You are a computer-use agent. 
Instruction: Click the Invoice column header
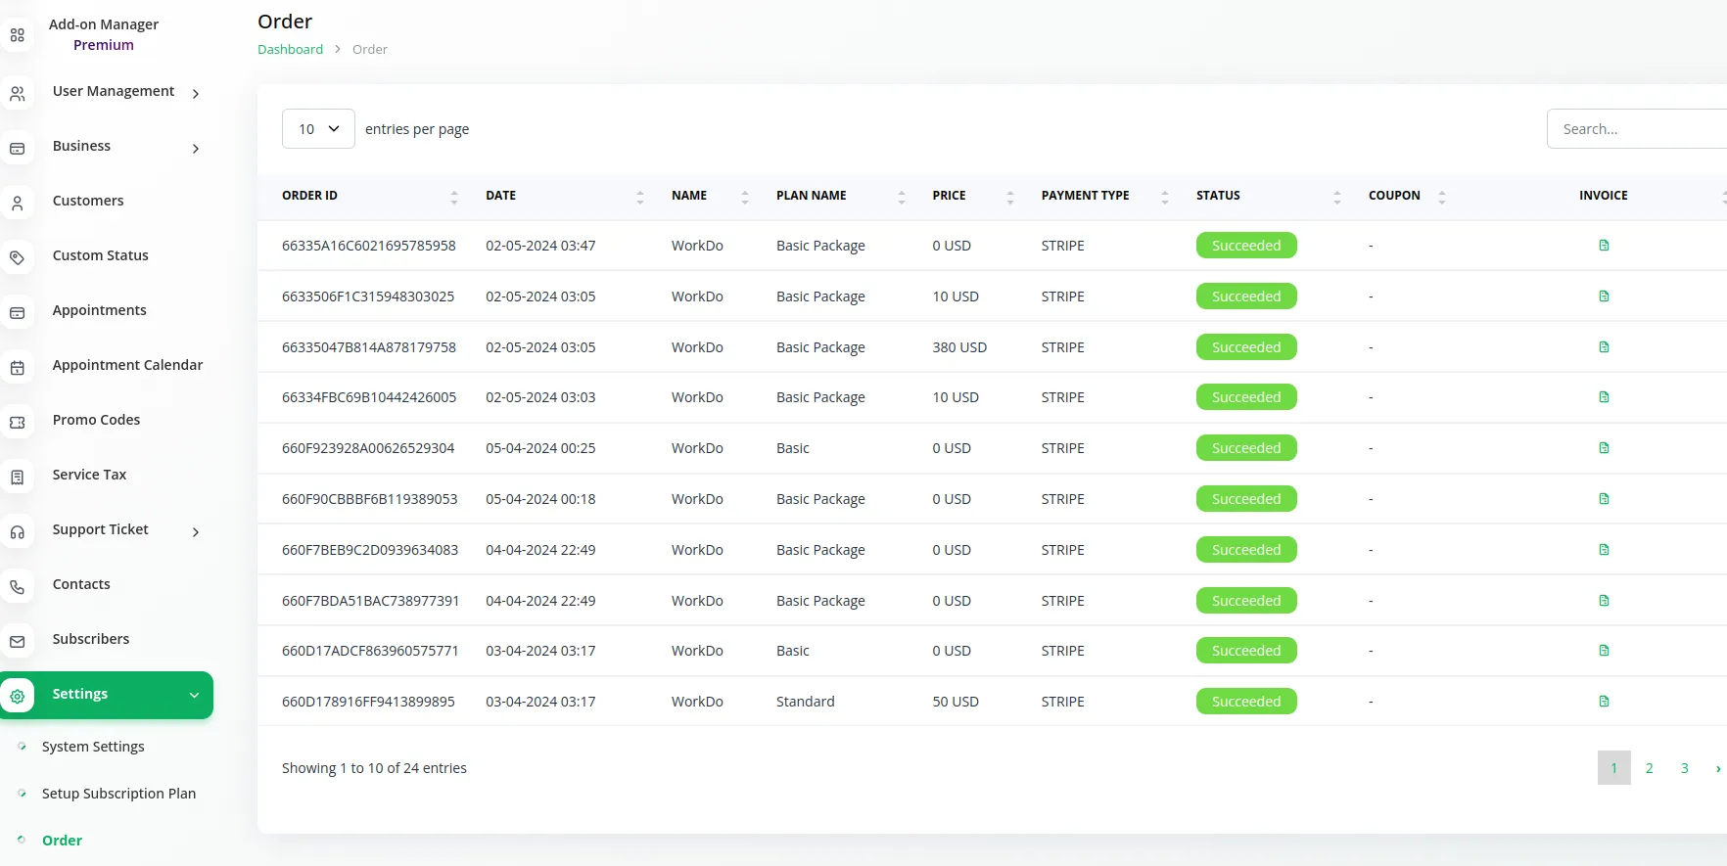coord(1604,196)
